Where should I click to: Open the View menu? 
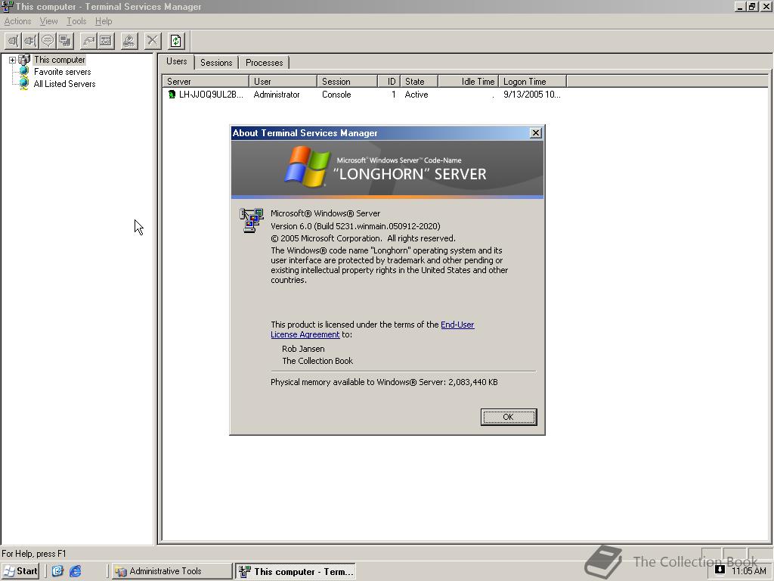click(49, 21)
